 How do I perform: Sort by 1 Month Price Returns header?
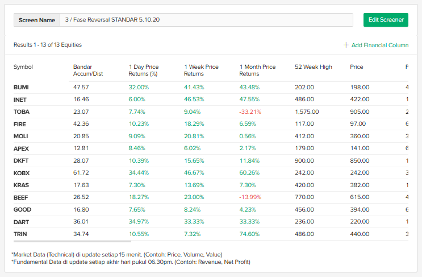point(257,70)
